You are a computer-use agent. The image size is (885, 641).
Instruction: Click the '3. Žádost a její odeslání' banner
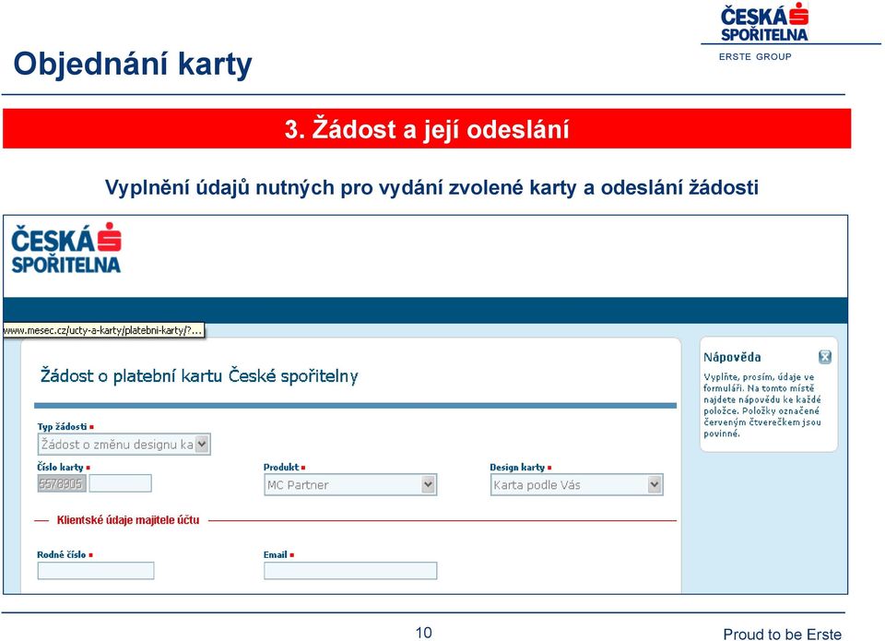(x=427, y=129)
